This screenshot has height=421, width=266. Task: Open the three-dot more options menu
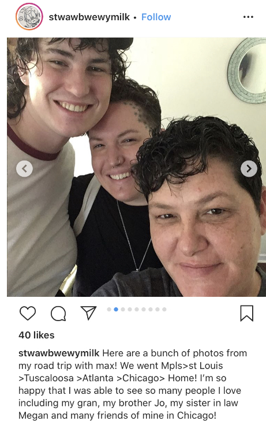(248, 17)
